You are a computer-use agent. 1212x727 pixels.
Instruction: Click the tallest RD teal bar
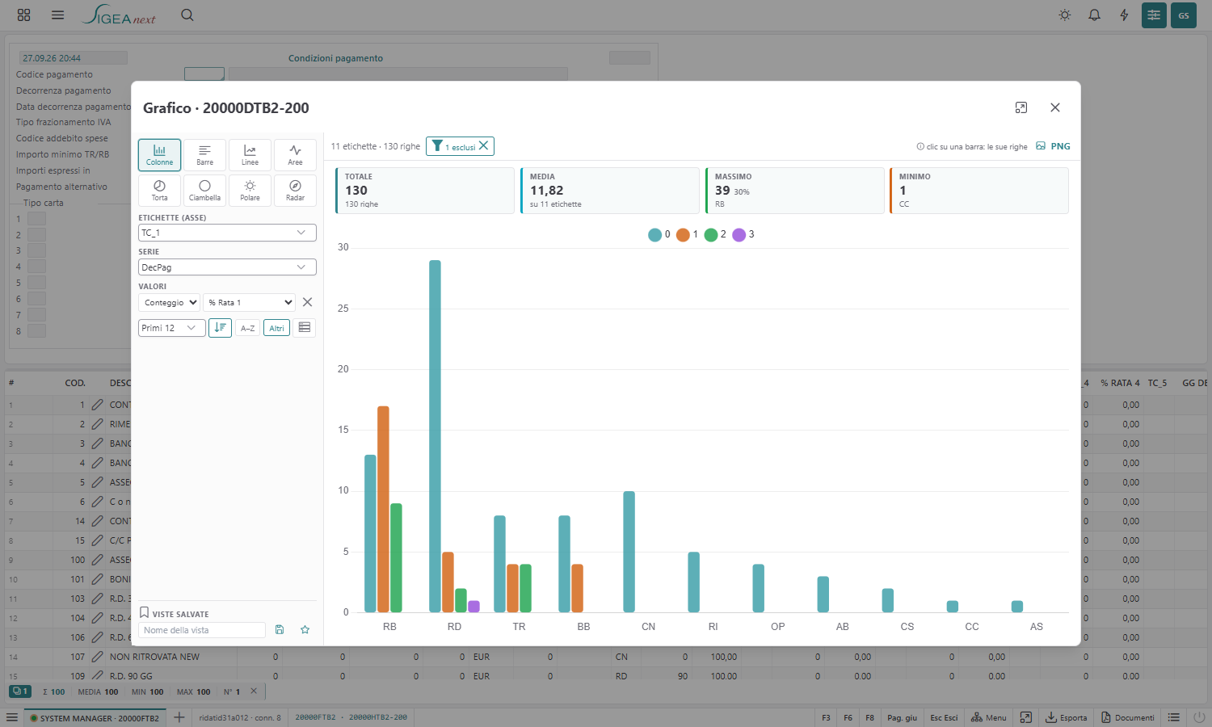click(x=435, y=436)
